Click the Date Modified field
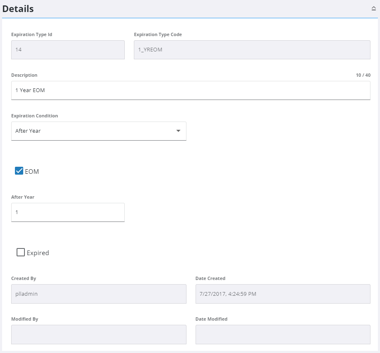380x353 pixels. click(x=283, y=335)
